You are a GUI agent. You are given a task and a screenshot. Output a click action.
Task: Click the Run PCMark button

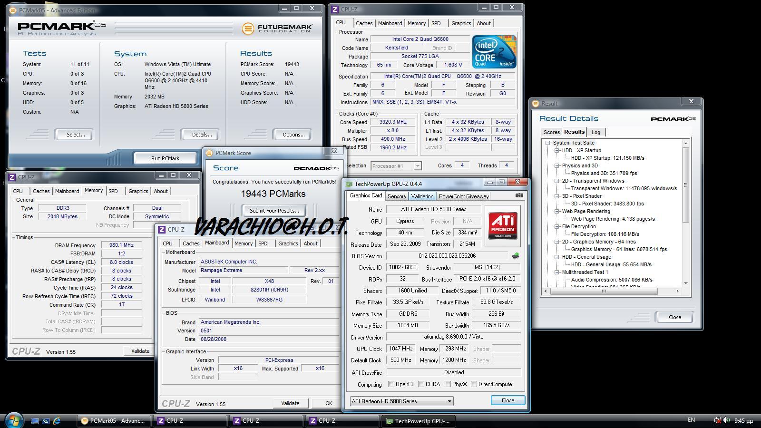pyautogui.click(x=165, y=158)
